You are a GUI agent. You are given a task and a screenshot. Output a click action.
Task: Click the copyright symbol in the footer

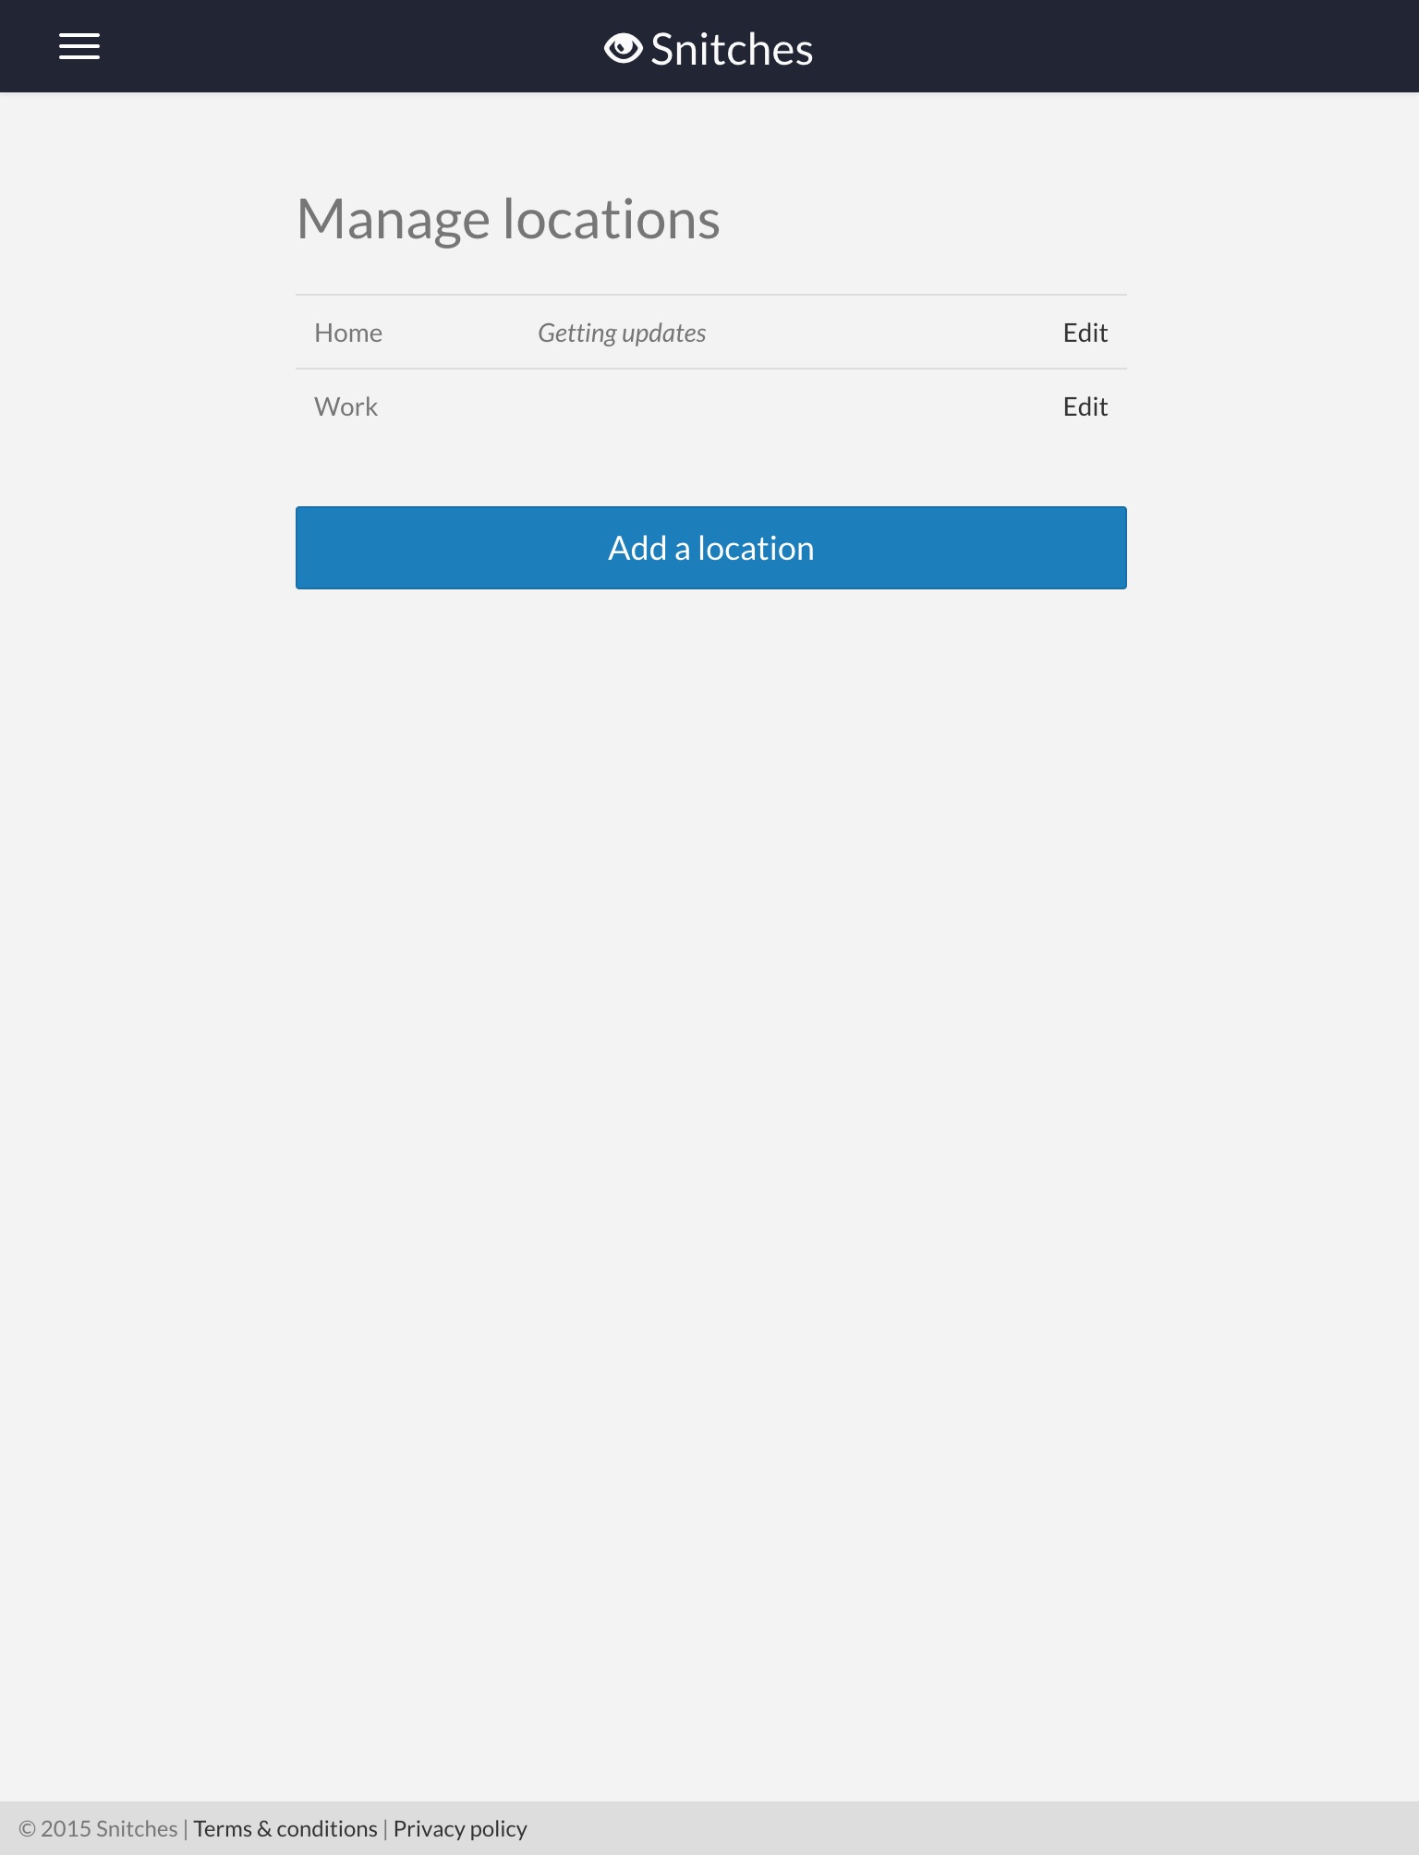tap(27, 1829)
